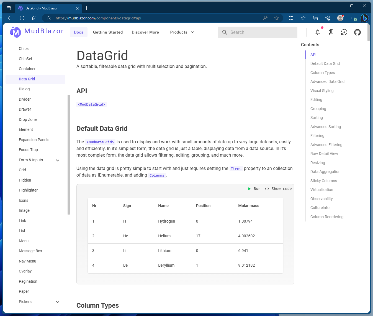
Task: Open MudBlazor notifications via bell icon
Action: [x=317, y=32]
